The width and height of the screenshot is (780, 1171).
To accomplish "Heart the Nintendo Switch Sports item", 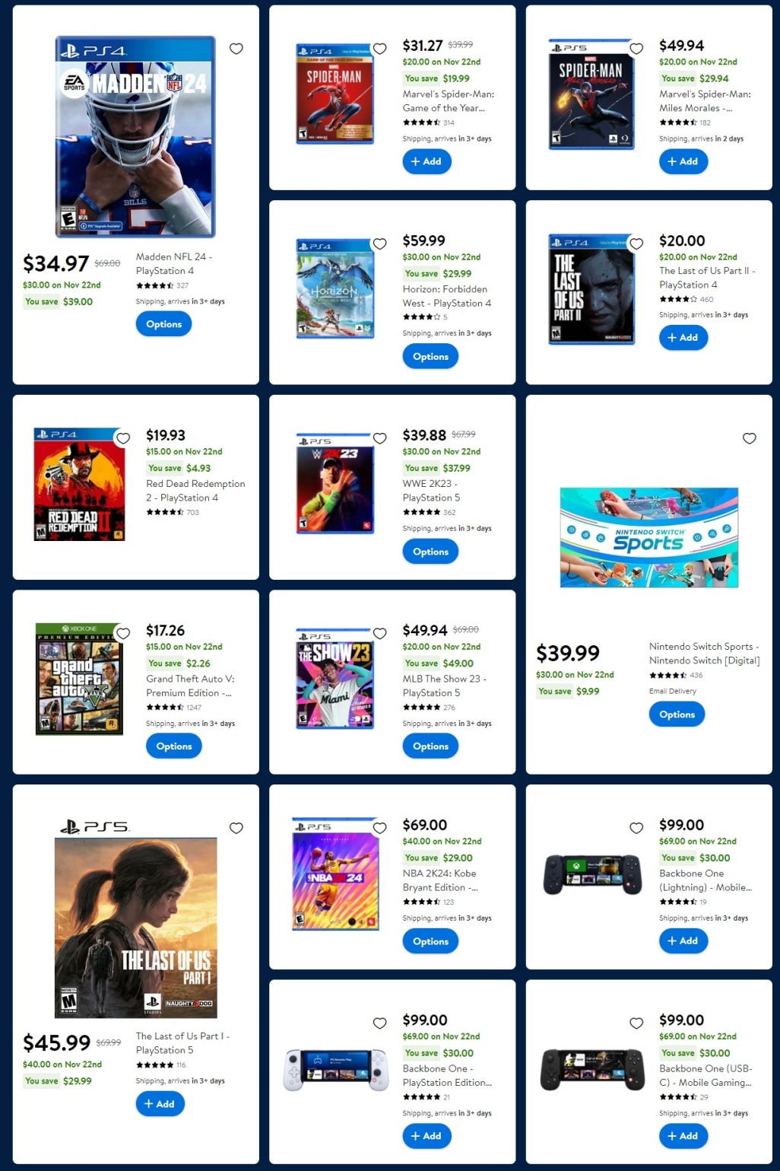I will pos(750,438).
